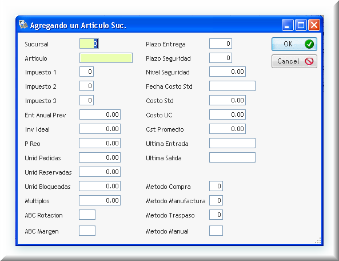Minimize the Agregando un Articulo Suc. window
This screenshot has height=261, width=339.
click(x=288, y=25)
